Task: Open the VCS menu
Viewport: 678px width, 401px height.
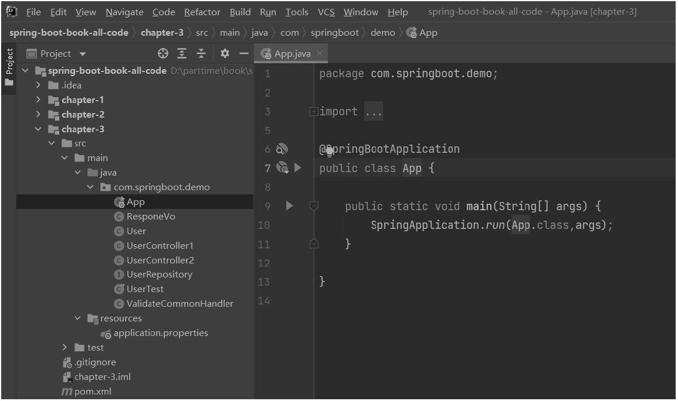Action: (327, 12)
